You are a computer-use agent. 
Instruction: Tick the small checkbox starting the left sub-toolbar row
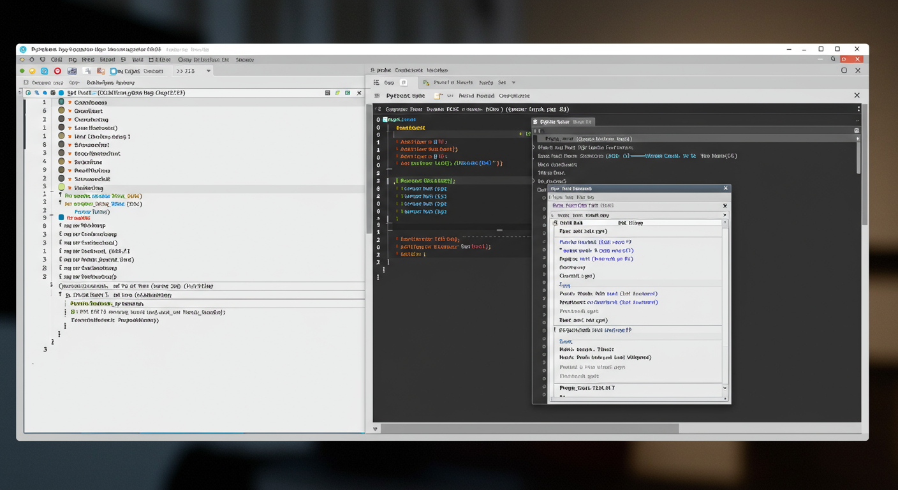click(26, 82)
